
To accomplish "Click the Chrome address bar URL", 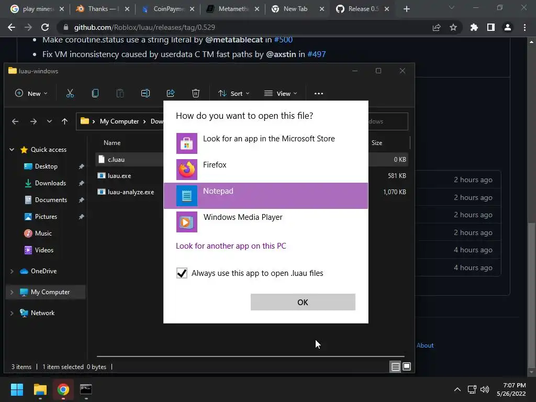I will 144,27.
